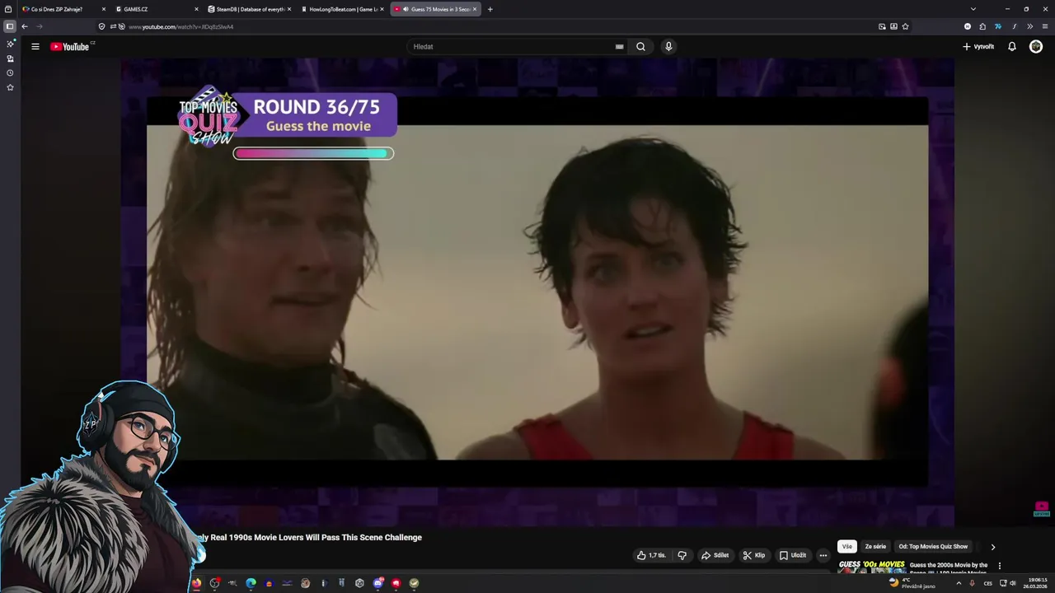Image resolution: width=1055 pixels, height=593 pixels.
Task: Open the browser extensions puzzle icon
Action: pos(982,26)
